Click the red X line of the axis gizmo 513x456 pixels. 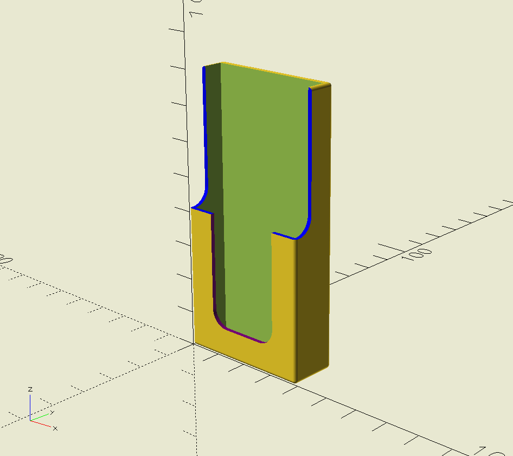click(41, 423)
